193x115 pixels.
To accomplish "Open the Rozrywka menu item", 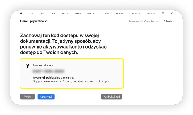I will pyautogui.click(x=120, y=13).
